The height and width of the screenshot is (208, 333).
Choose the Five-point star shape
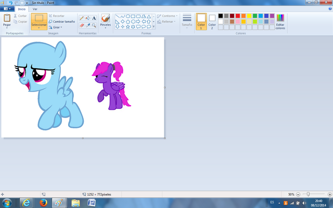point(128,27)
